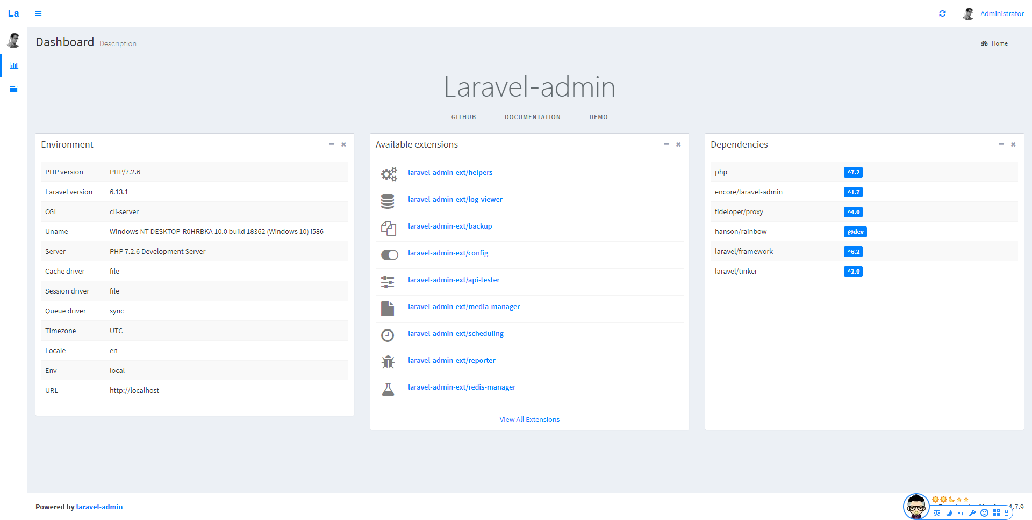The width and height of the screenshot is (1032, 520).
Task: Click View All Extensions
Action: [529, 419]
